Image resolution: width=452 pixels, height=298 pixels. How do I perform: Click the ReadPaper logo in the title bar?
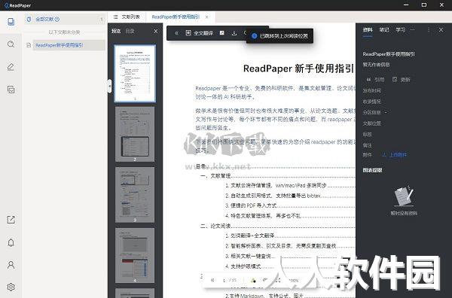click(17, 5)
